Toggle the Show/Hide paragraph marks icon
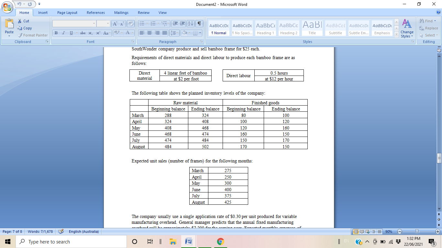This screenshot has height=248, width=442. tap(198, 23)
